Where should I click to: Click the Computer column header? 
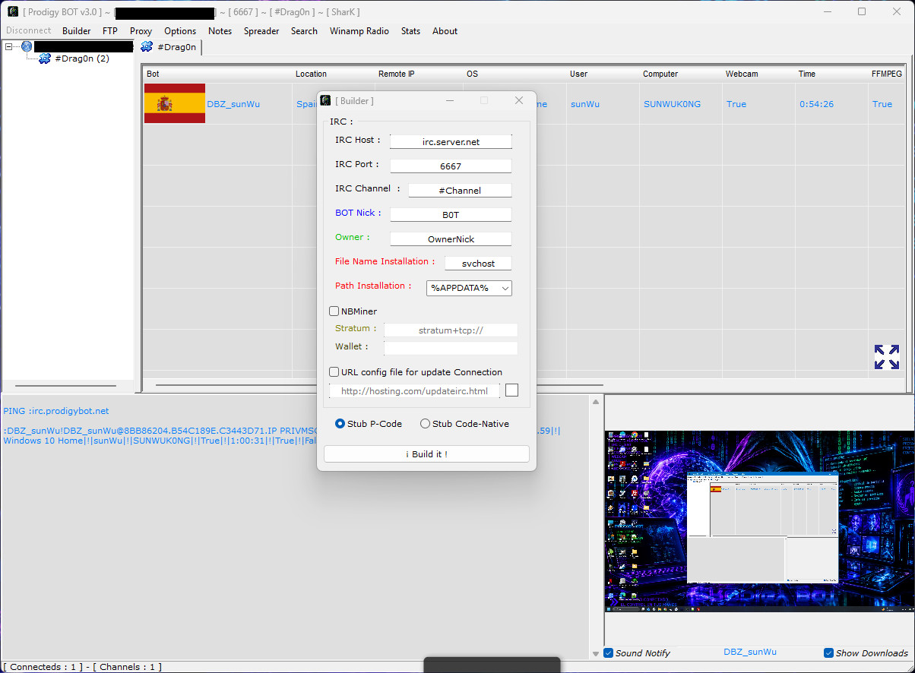[680, 74]
